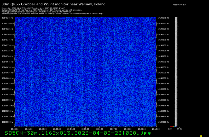Click the green SO5CW-30m filename caption
Image resolution: width=209 pixels, height=137 pixels.
pyautogui.click(x=78, y=133)
